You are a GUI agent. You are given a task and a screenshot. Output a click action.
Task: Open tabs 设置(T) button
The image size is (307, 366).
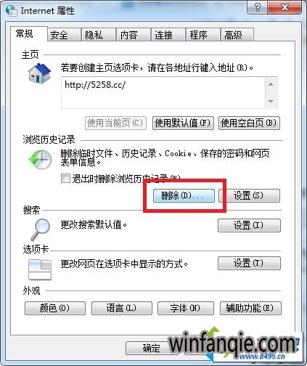249,263
